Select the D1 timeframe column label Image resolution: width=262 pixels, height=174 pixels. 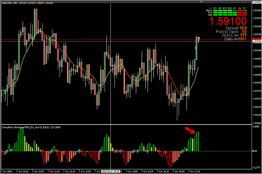pyautogui.click(x=244, y=8)
